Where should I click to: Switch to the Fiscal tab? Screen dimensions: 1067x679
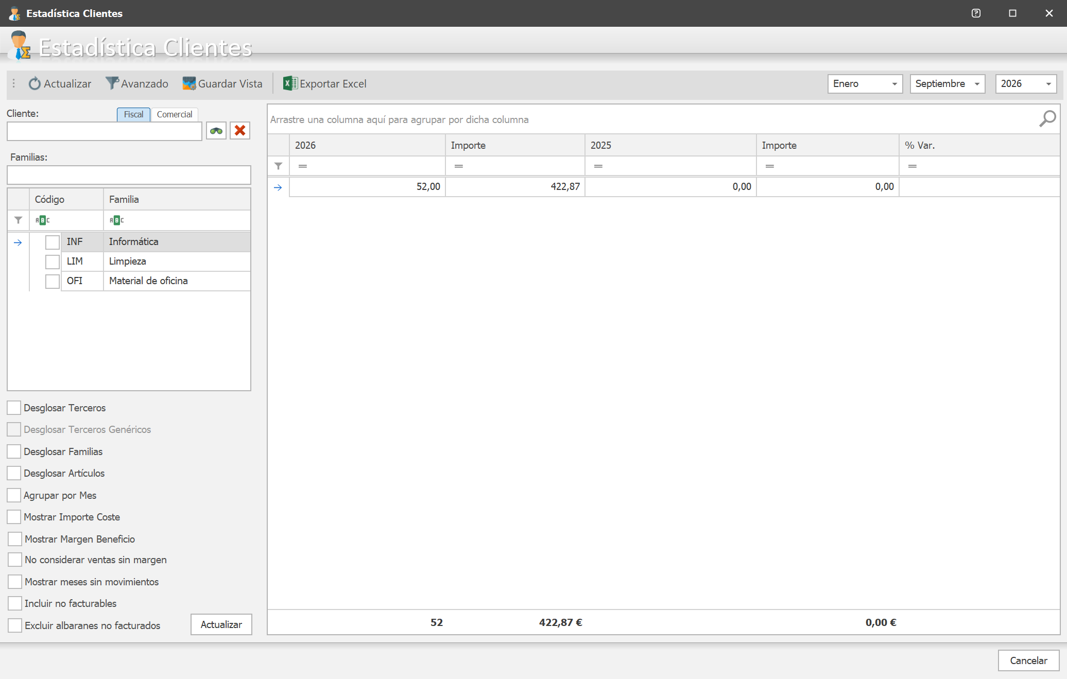(x=133, y=114)
